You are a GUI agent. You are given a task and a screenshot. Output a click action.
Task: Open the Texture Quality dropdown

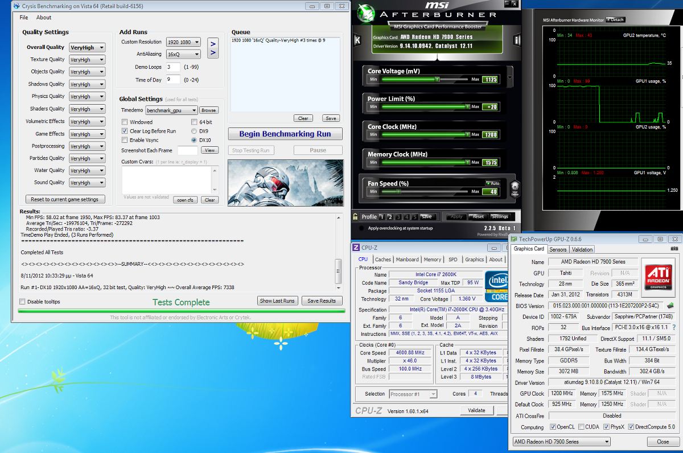[x=87, y=60]
